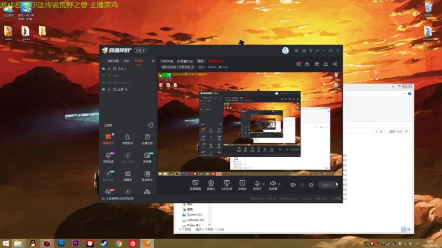Open the gear settings in bottom bar
Screen dimensions: 442x248
tap(311, 185)
